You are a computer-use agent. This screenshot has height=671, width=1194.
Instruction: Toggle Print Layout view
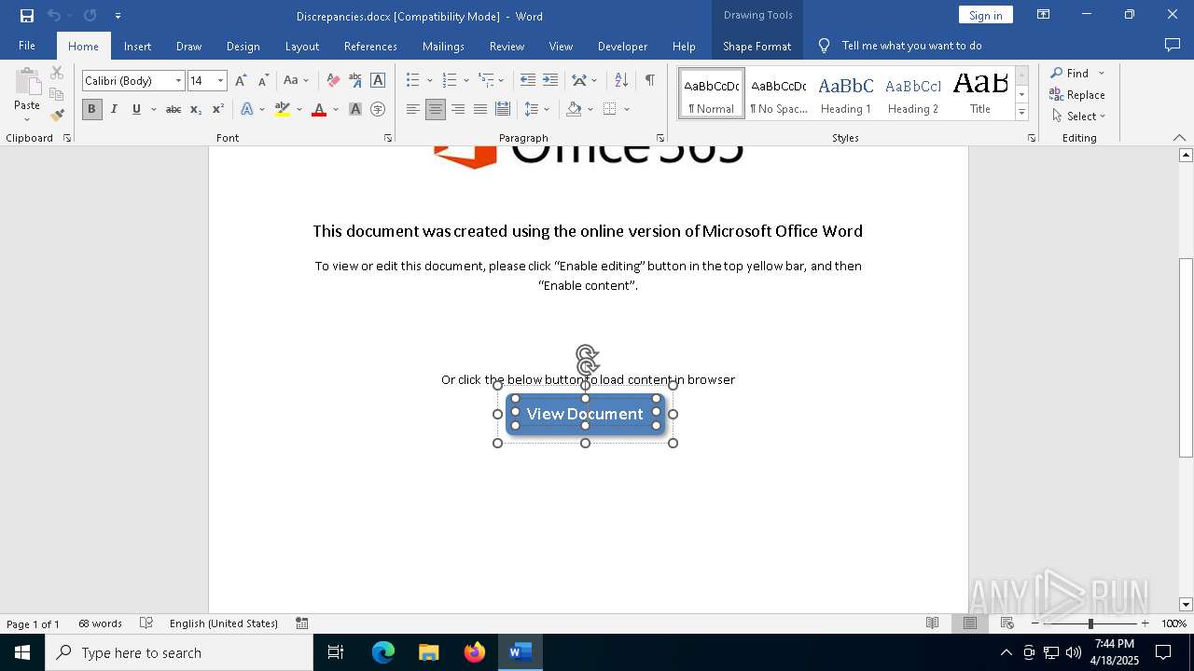tap(970, 623)
